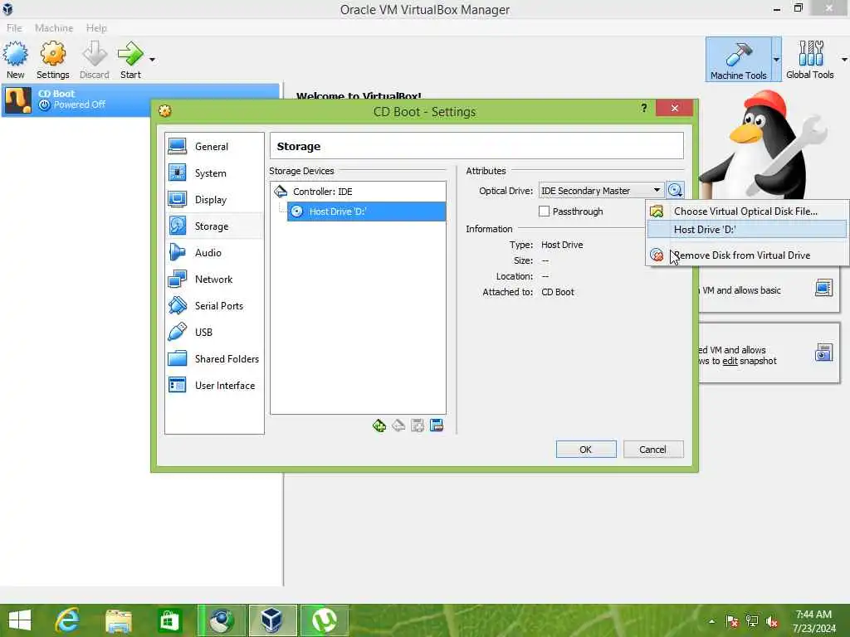The width and height of the screenshot is (850, 637).
Task: Click the optical disk chooser icon
Action: pos(675,190)
